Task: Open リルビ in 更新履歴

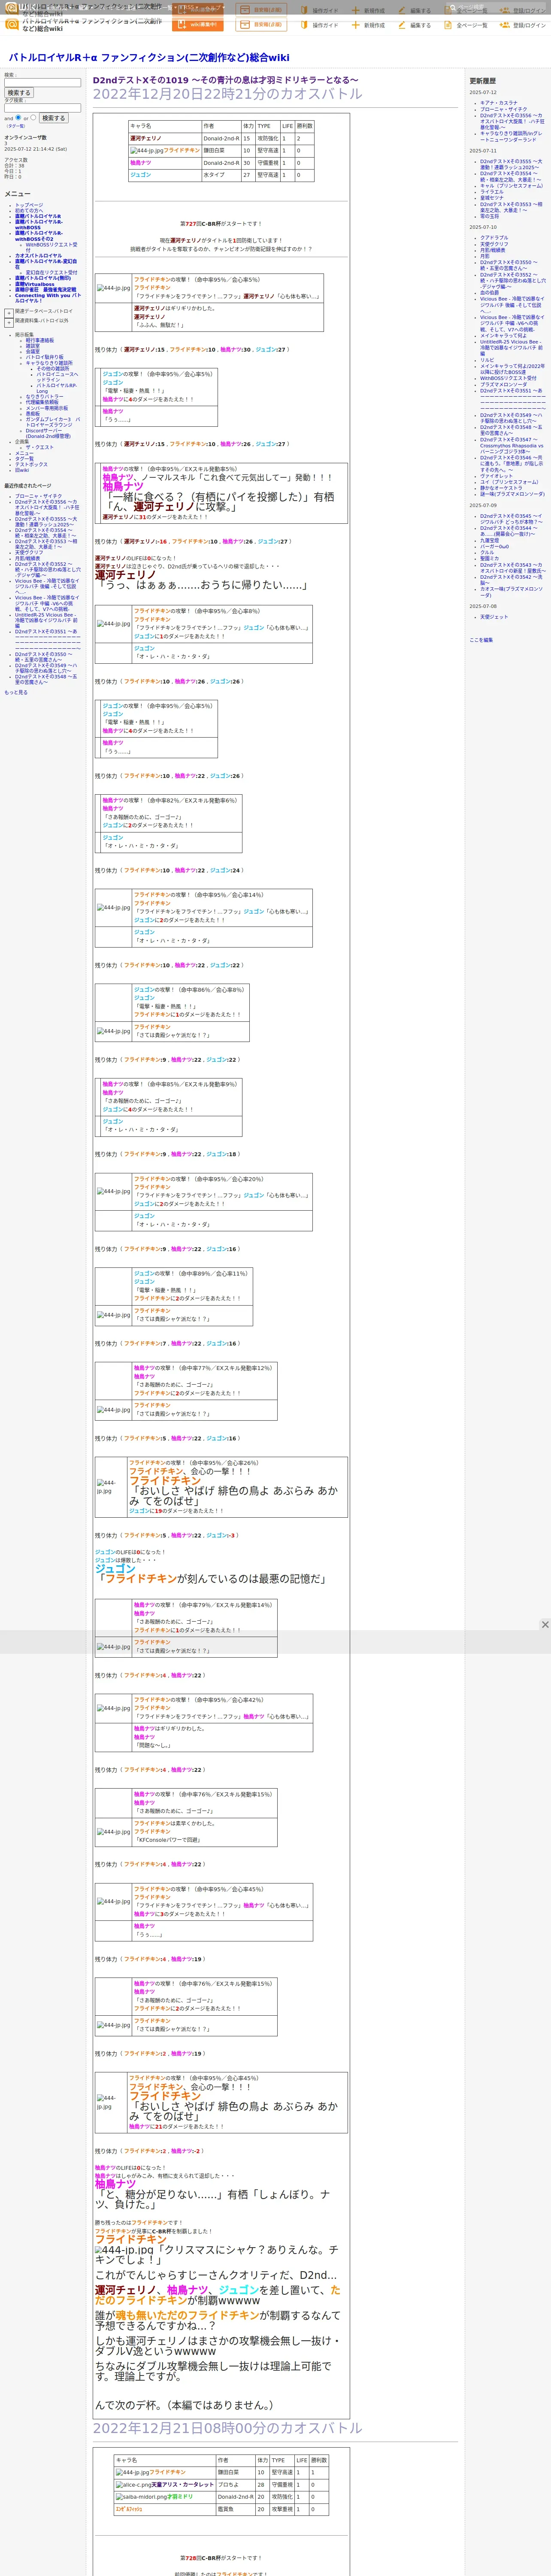Action: pyautogui.click(x=487, y=360)
